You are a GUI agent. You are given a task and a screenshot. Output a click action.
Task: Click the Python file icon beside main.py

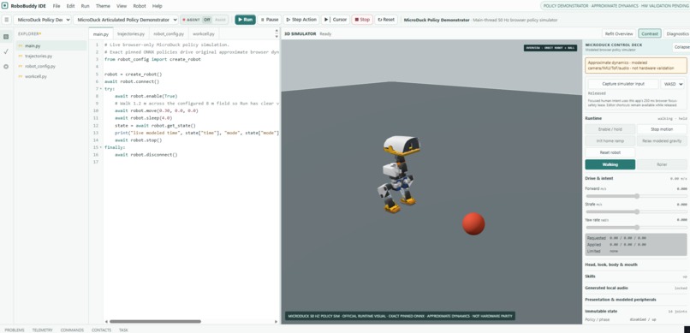point(21,45)
